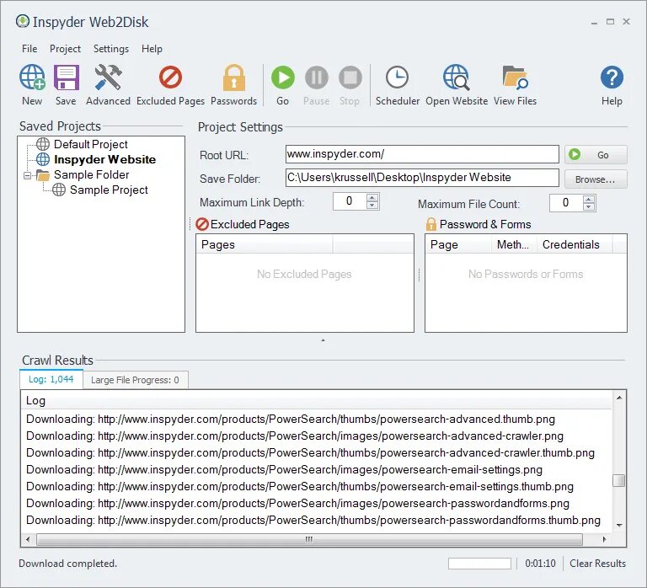Increase Maximum Link Depth with up arrow

pyautogui.click(x=372, y=197)
